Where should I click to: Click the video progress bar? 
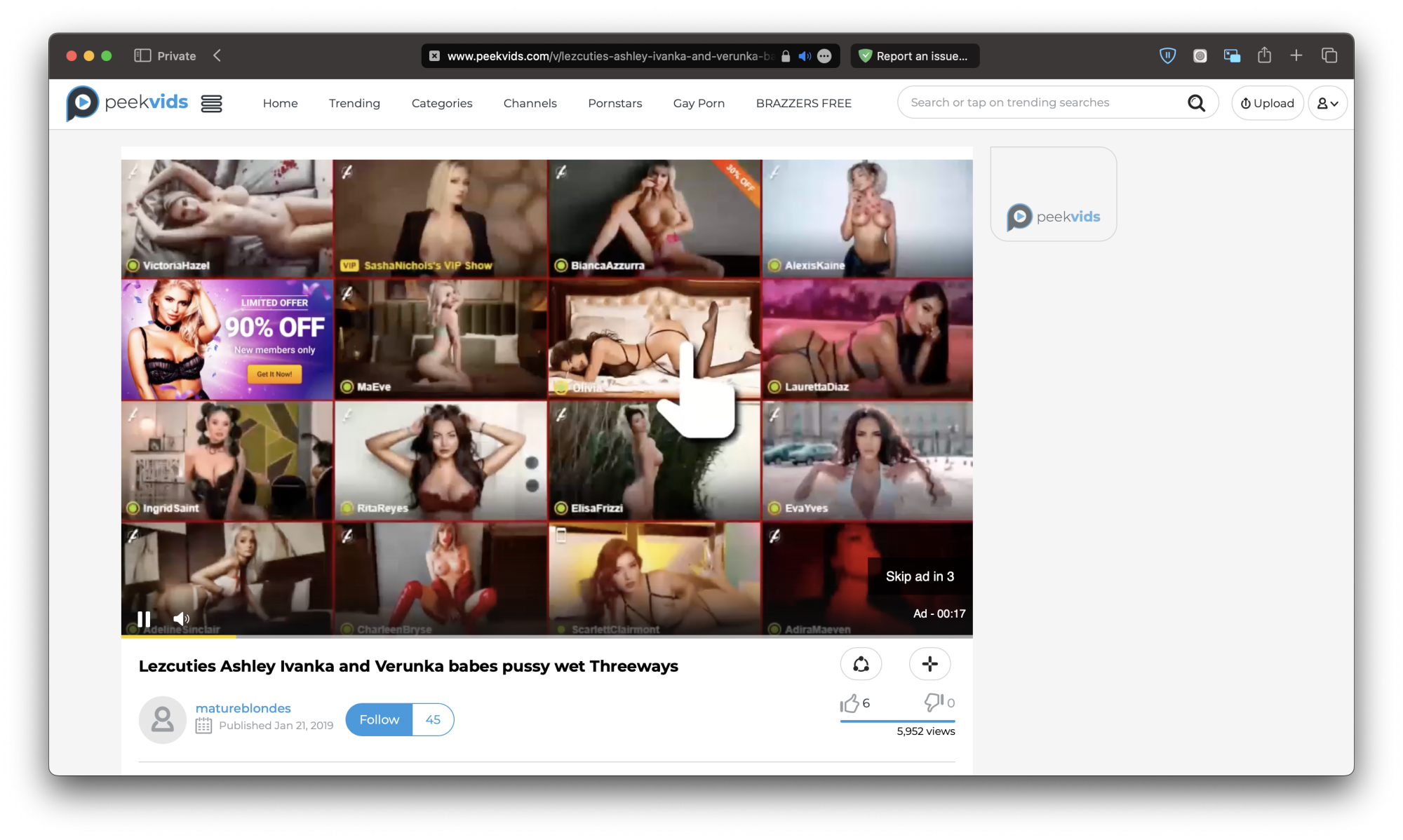tap(546, 636)
